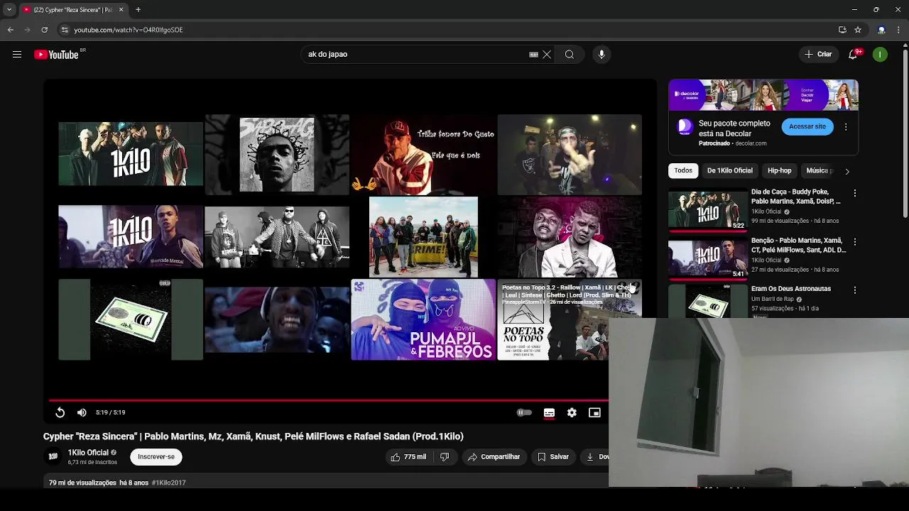Mute the video volume
909x511 pixels.
[x=82, y=412]
